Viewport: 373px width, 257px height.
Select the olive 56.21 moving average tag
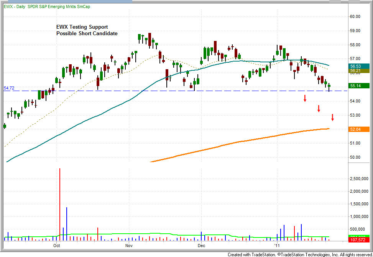point(359,70)
